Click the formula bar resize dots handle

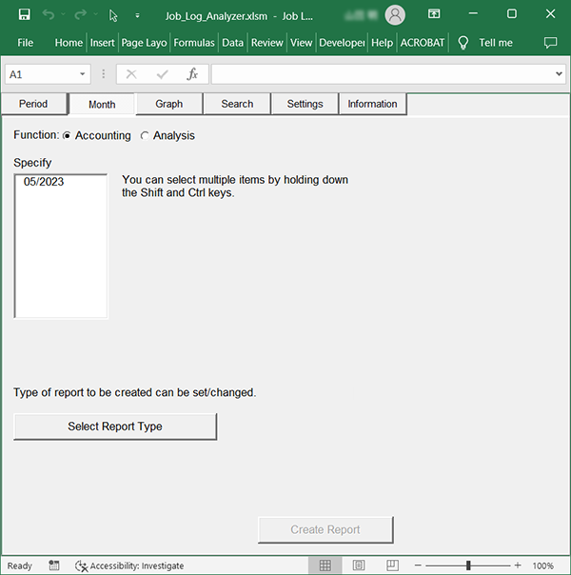[104, 74]
